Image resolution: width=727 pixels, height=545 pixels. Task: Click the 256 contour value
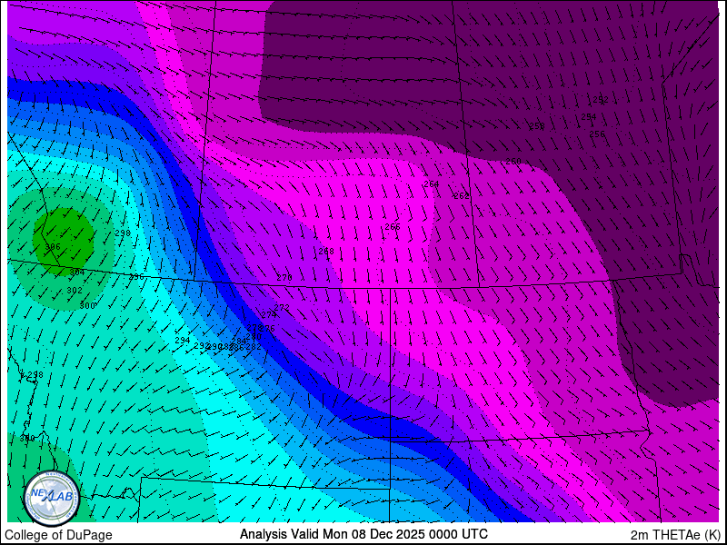pyautogui.click(x=597, y=134)
